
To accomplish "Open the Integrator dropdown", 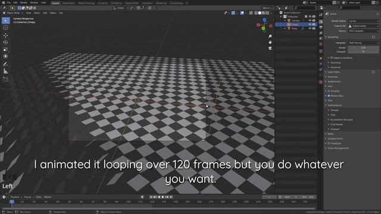I will (x=363, y=43).
